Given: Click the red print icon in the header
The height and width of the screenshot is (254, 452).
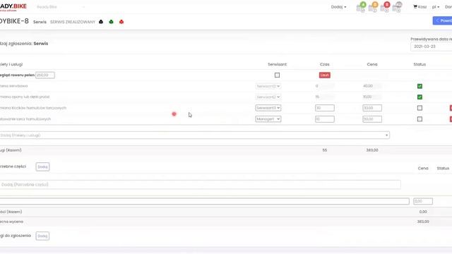Looking at the screenshot, I should click(x=121, y=22).
